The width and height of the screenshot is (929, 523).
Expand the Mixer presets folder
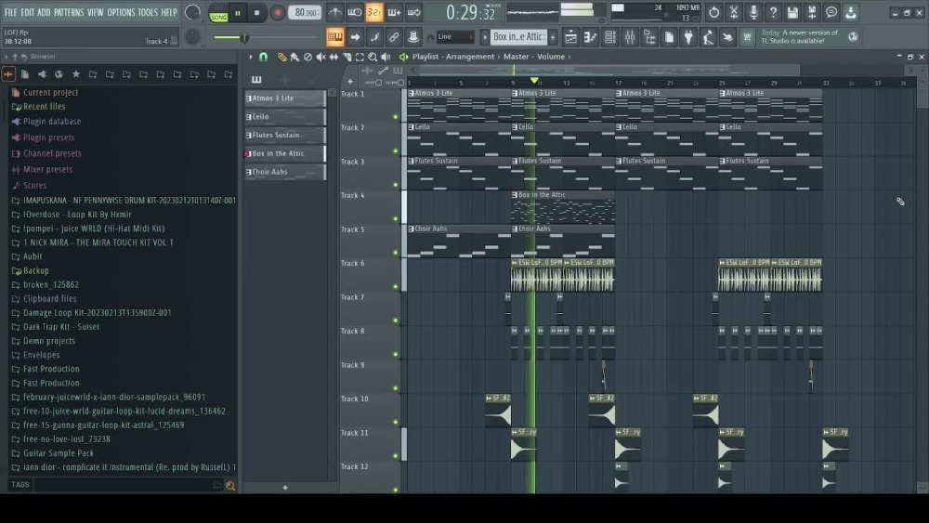pos(48,169)
